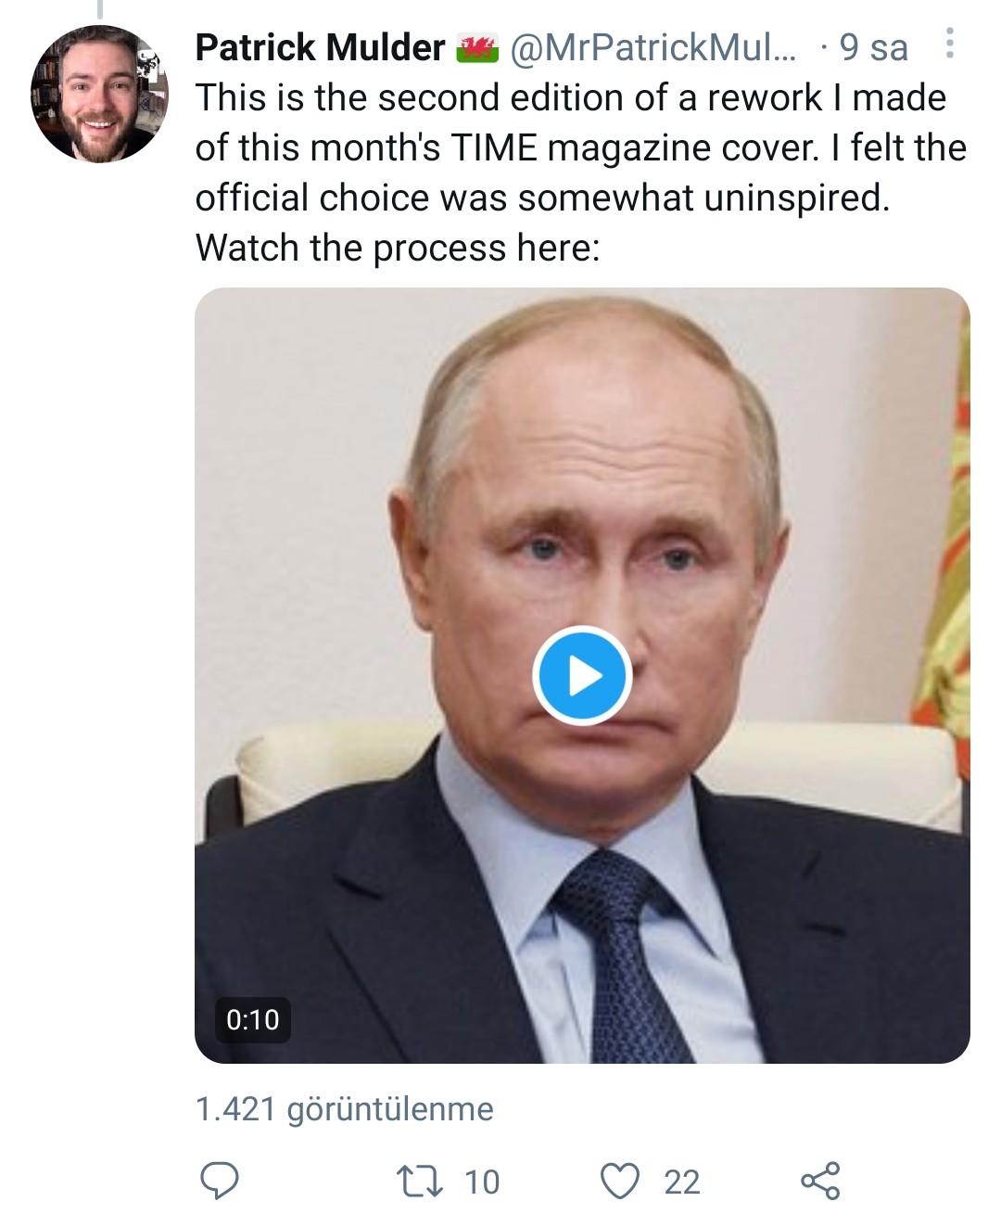Like the tweet with the heart icon
This screenshot has height=1227, width=1001.
[620, 1181]
